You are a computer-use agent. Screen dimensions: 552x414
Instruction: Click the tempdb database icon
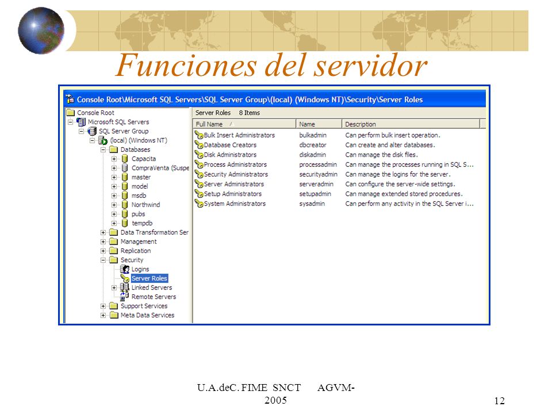(x=125, y=223)
